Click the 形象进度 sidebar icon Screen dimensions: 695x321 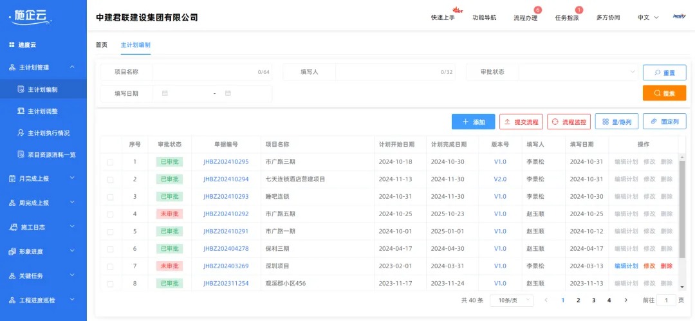[x=12, y=252]
